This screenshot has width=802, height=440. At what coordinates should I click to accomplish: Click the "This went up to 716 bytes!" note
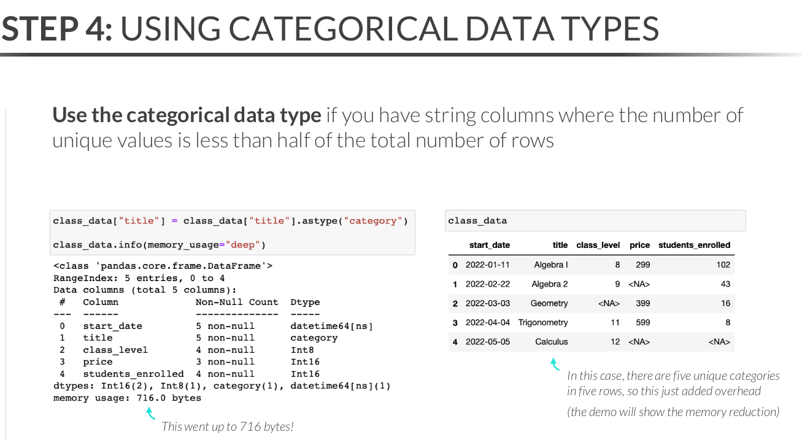228,426
